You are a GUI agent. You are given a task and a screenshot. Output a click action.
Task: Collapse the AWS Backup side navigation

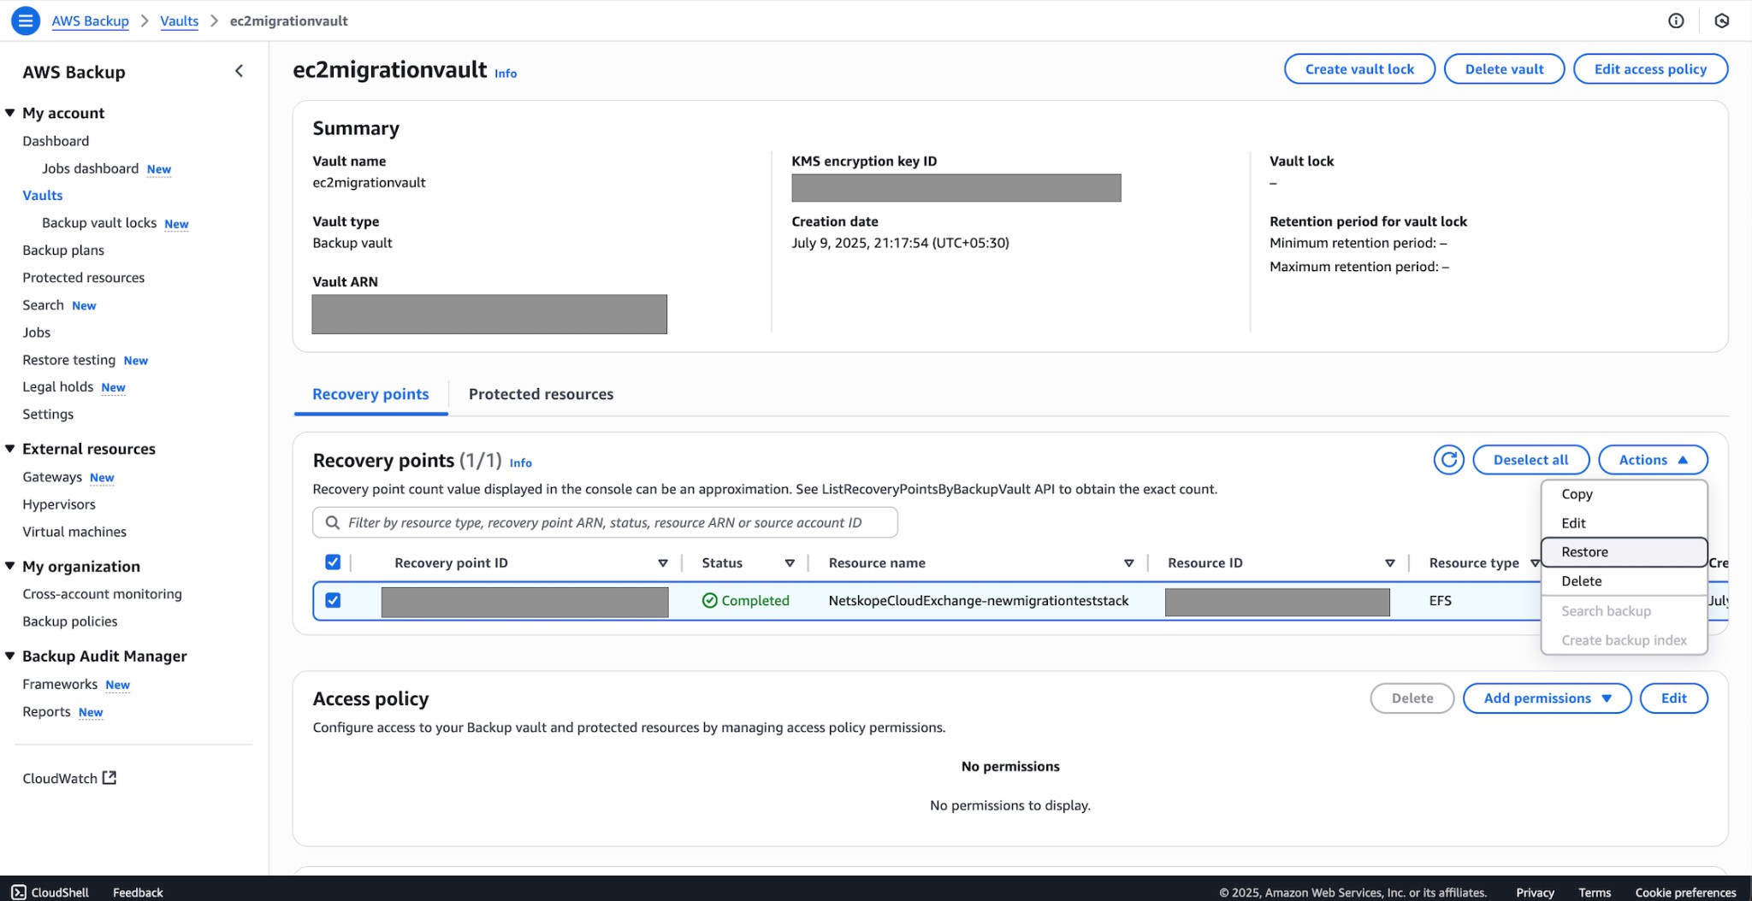coord(239,72)
